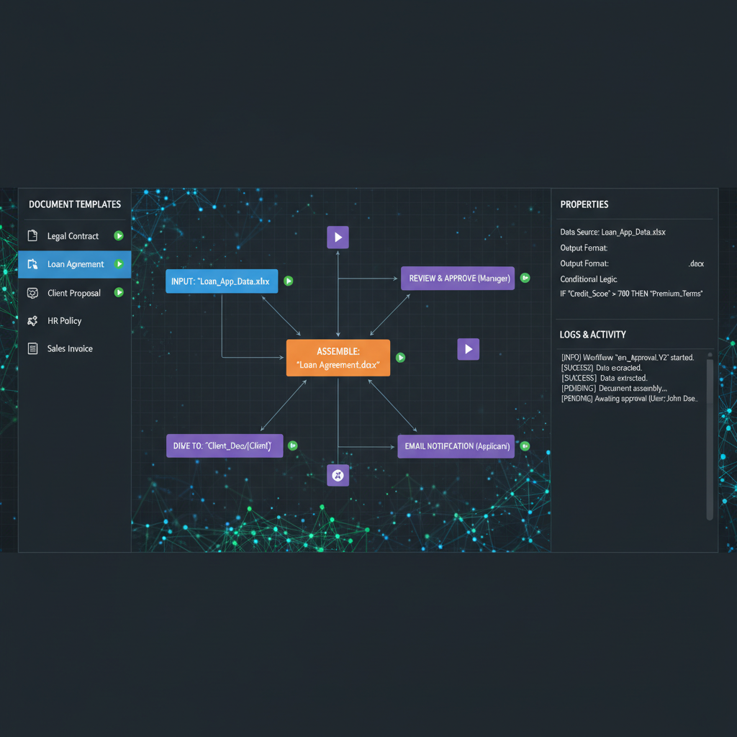Click green run dot beside REVIEW & APPROVE node
The height and width of the screenshot is (737, 737).
click(525, 278)
